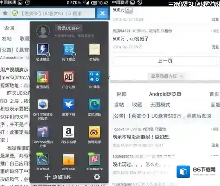
Task: Open the orange box plugin icon
Action: [69, 159]
